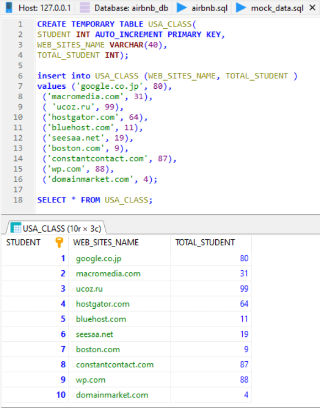
Task: Click the TOTAL_STUDENT value 88 in grid
Action: 211,380
